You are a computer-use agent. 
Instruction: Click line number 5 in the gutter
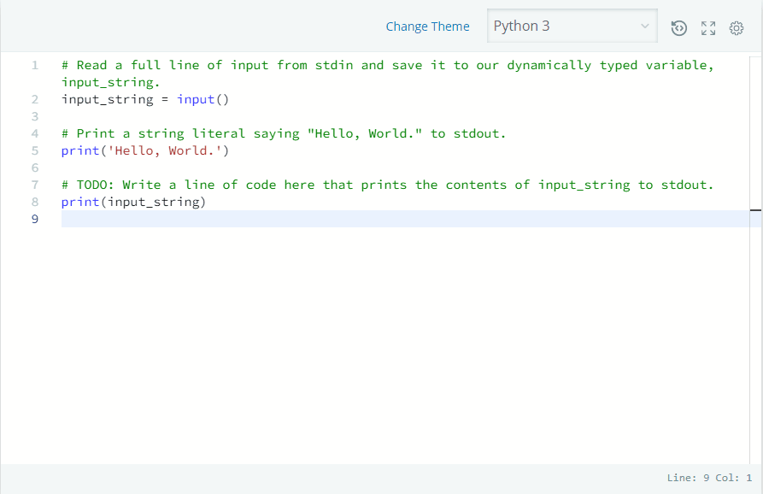click(34, 150)
